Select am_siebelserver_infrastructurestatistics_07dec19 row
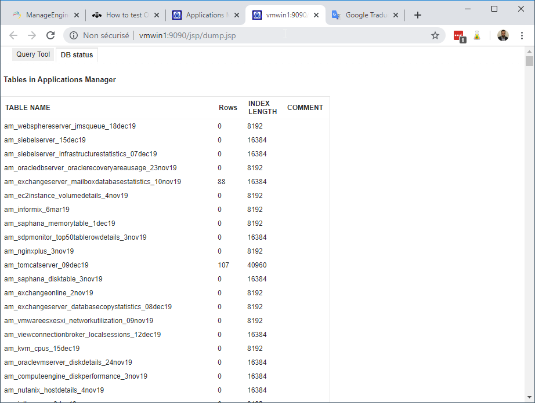 tap(165, 154)
